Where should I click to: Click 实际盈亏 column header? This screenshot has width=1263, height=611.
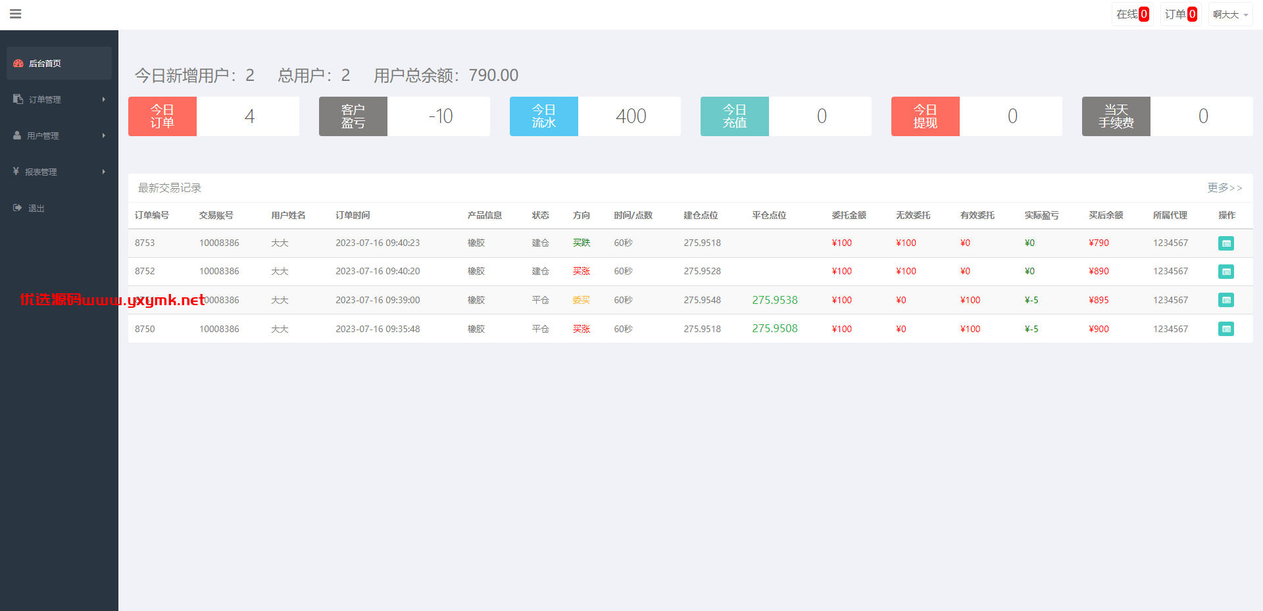(x=1042, y=215)
